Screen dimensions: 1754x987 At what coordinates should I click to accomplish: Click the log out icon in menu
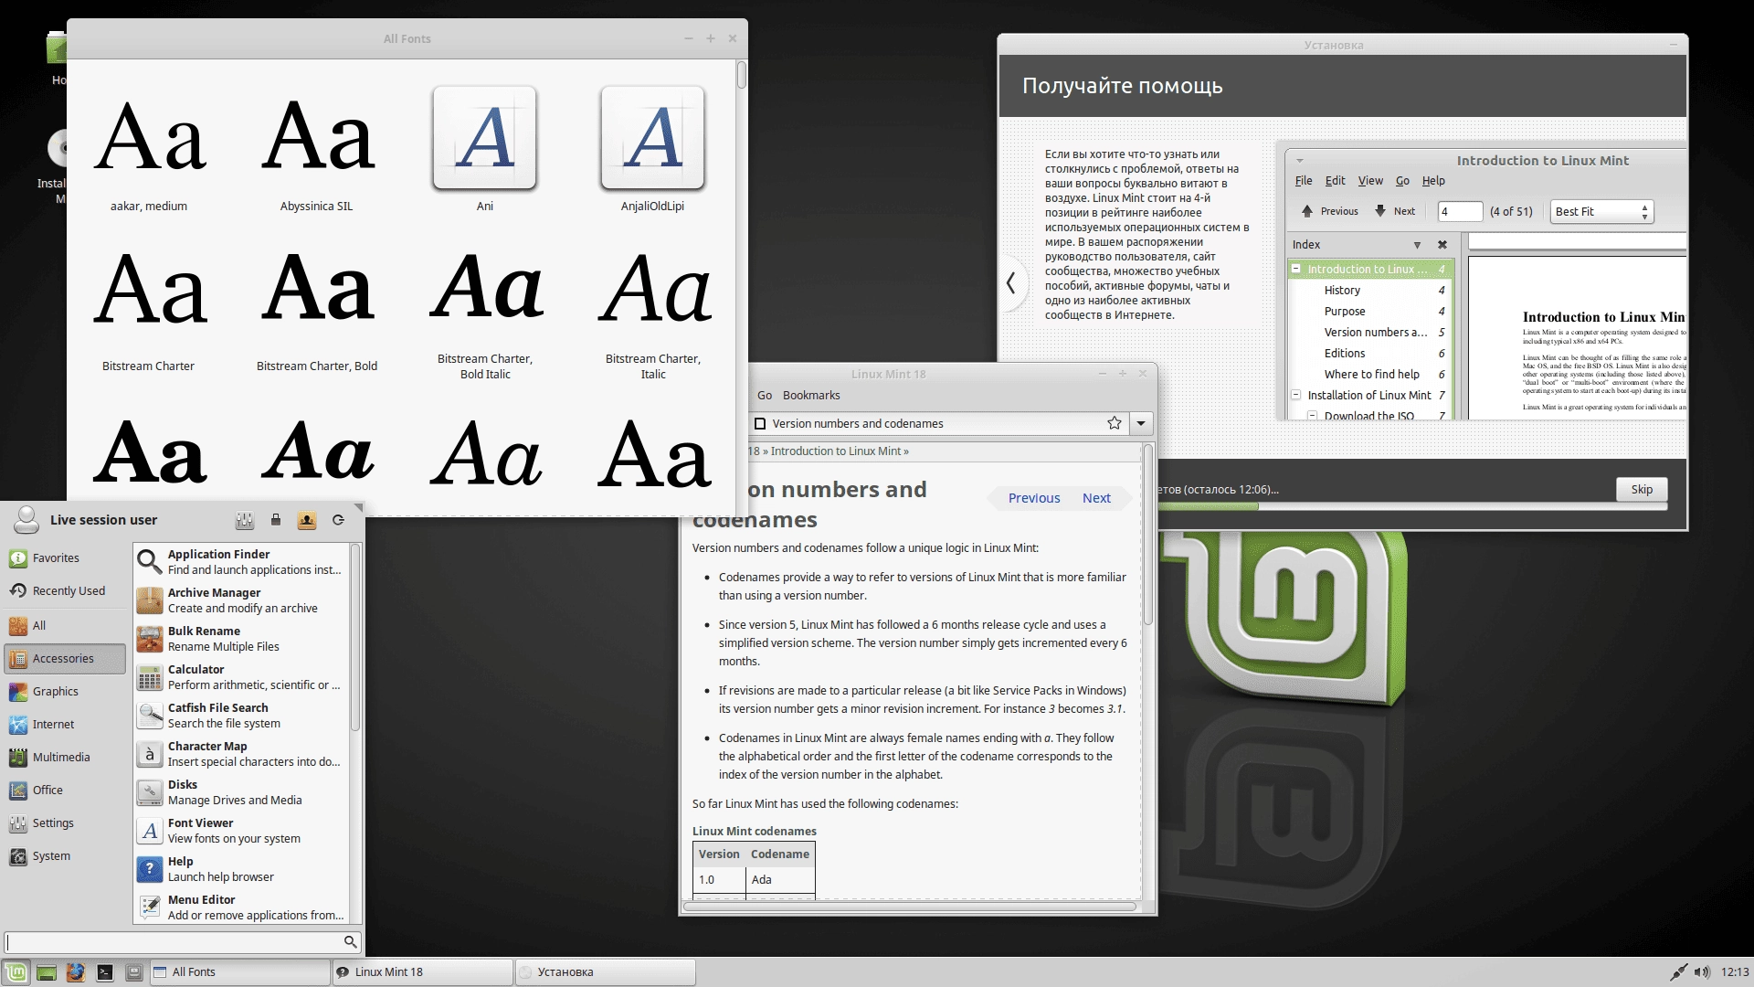pos(338,520)
